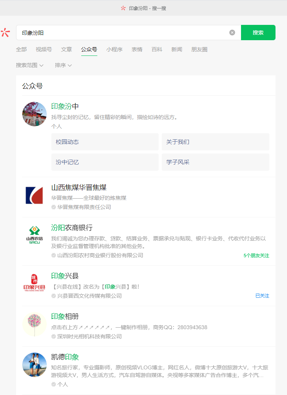Image resolution: width=287 pixels, height=395 pixels.
Task: Click the 印象兴县 logo icon
Action: point(34,283)
